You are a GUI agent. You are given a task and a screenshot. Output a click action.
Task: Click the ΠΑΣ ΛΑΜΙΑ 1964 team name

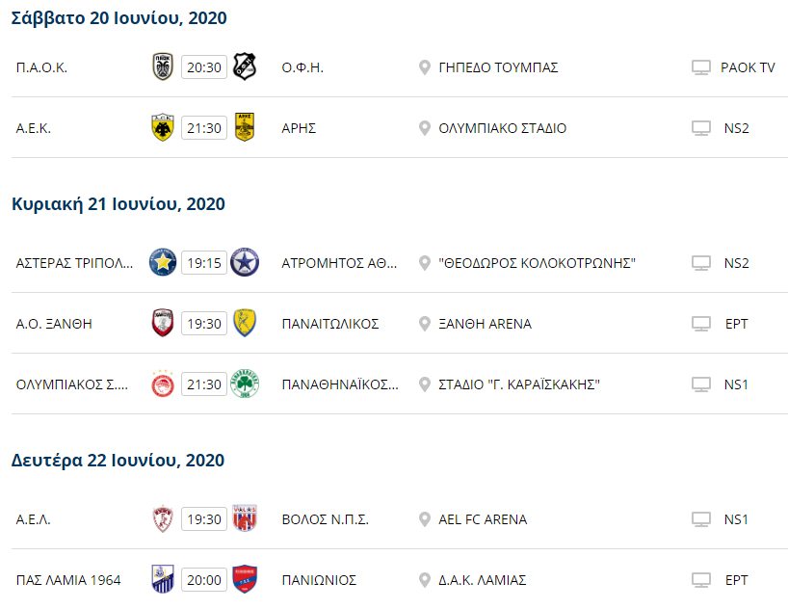(x=68, y=580)
